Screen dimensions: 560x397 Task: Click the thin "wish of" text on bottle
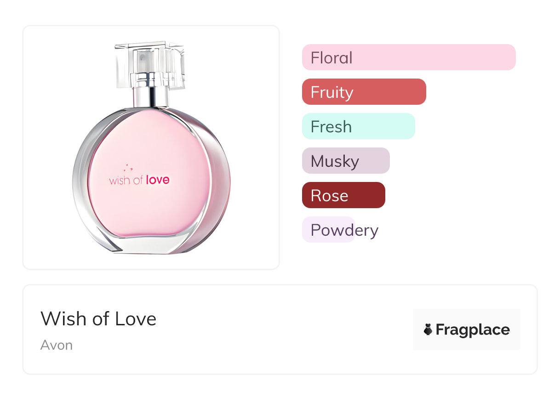click(126, 181)
